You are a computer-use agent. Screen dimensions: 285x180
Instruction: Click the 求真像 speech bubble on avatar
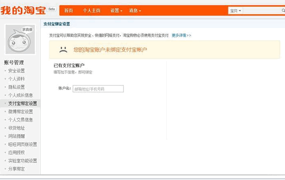coord(27,29)
